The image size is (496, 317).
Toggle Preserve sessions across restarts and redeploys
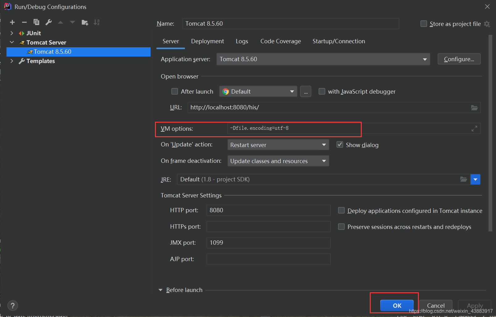click(341, 227)
